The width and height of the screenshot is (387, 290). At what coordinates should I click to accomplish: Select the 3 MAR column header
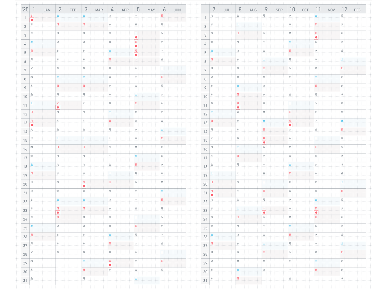[95, 9]
